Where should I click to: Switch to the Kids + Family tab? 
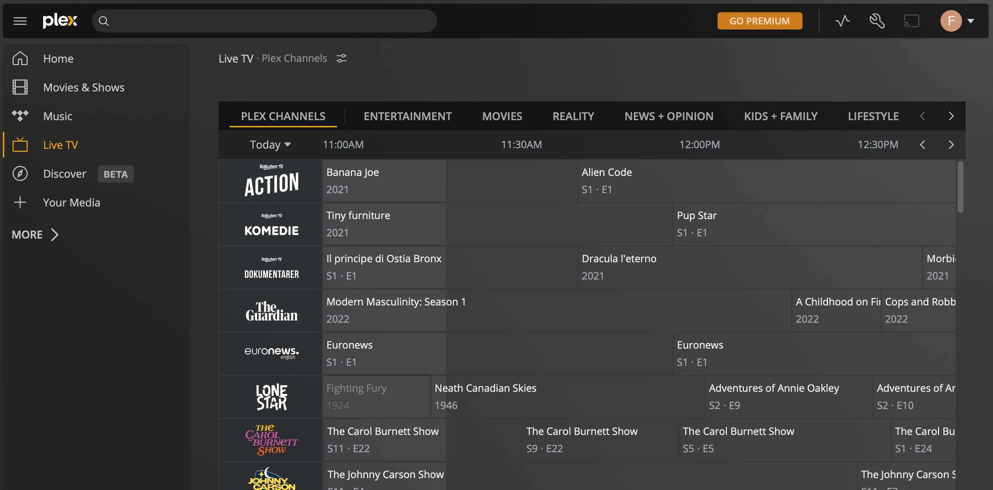pos(781,116)
